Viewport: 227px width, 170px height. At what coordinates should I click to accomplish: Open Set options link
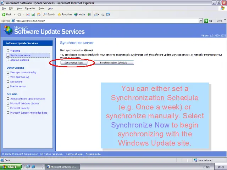(16, 82)
